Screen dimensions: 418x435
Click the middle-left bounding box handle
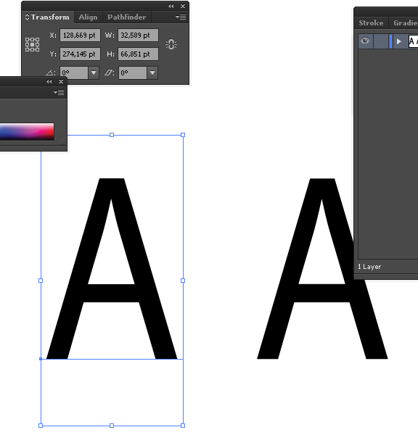click(41, 281)
